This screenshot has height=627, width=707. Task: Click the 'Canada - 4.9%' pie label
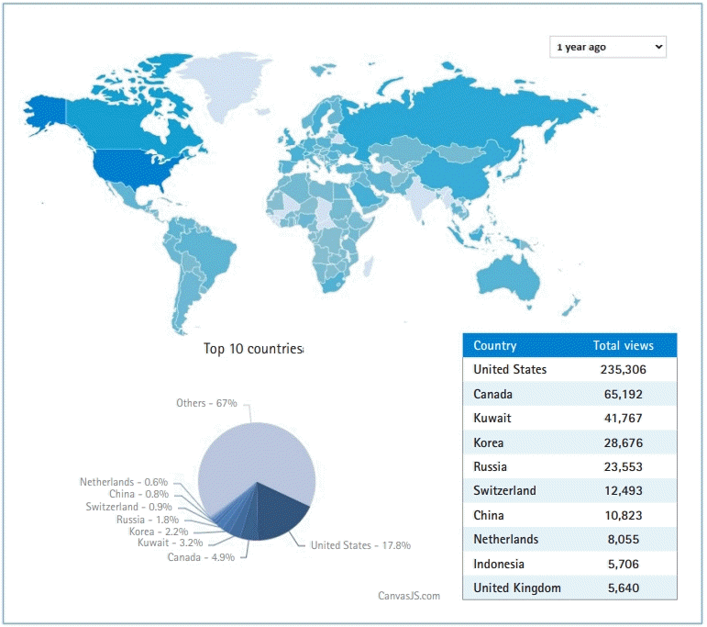pyautogui.click(x=201, y=557)
